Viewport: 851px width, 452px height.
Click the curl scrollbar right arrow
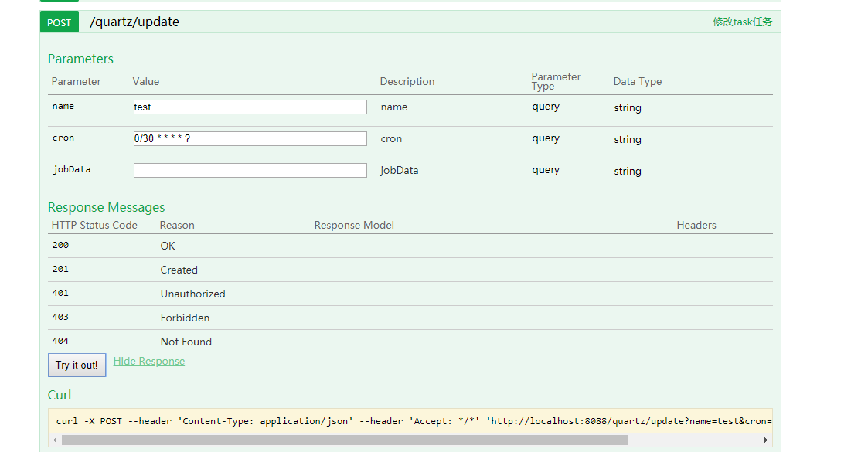tap(765, 440)
